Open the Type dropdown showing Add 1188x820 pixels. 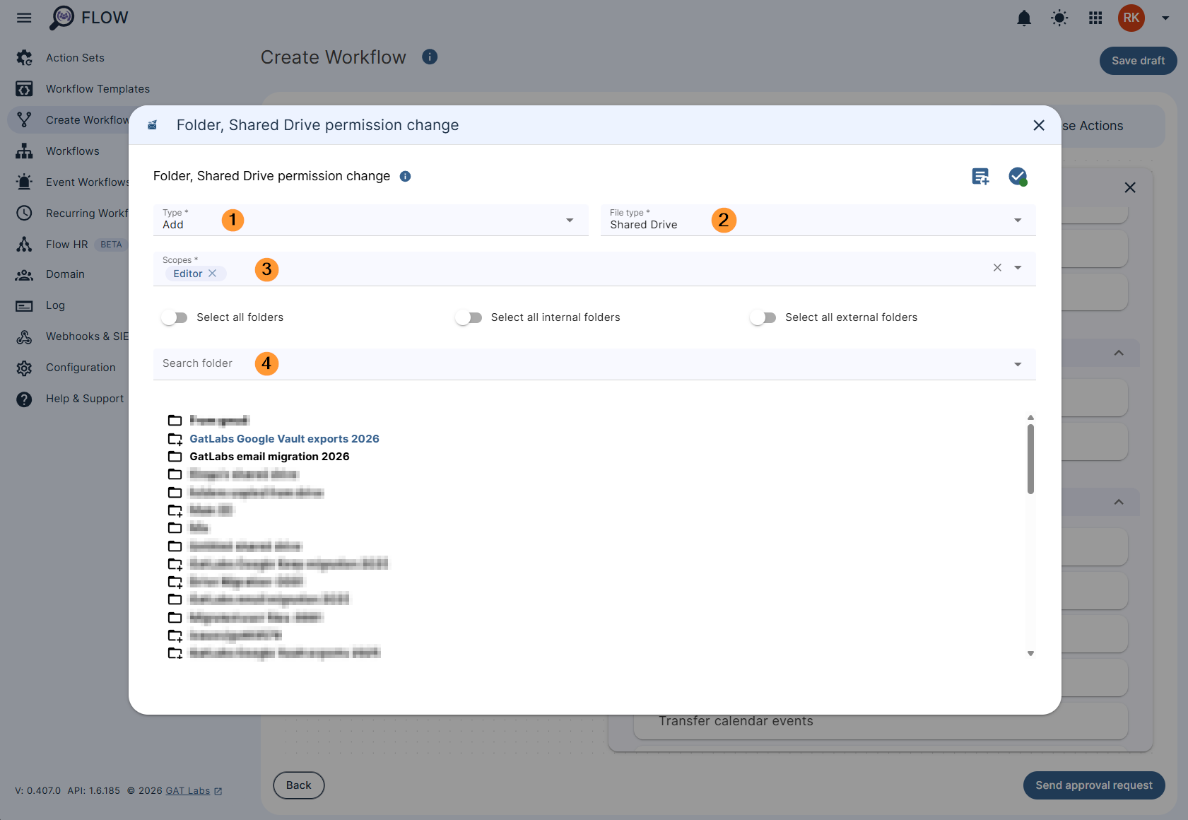click(569, 220)
